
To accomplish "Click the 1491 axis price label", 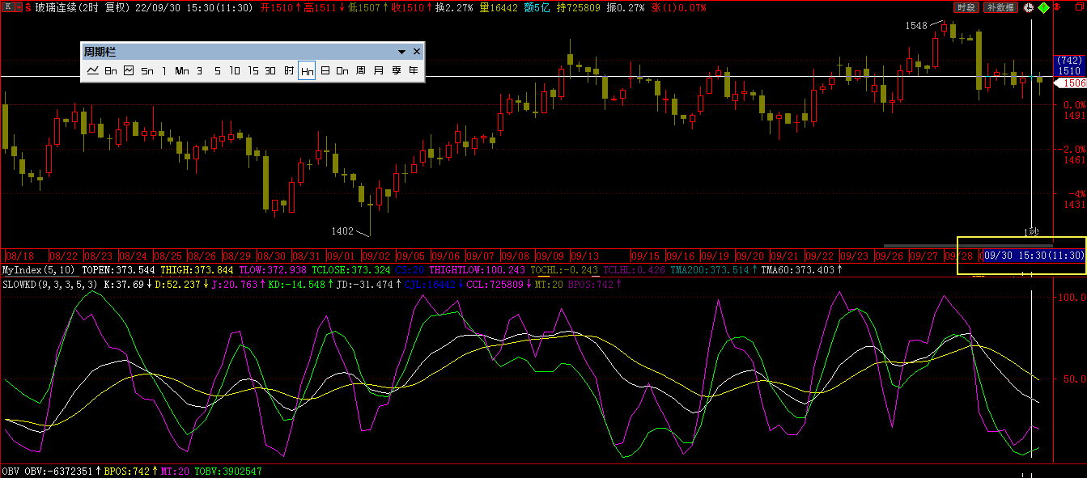I will click(1075, 116).
